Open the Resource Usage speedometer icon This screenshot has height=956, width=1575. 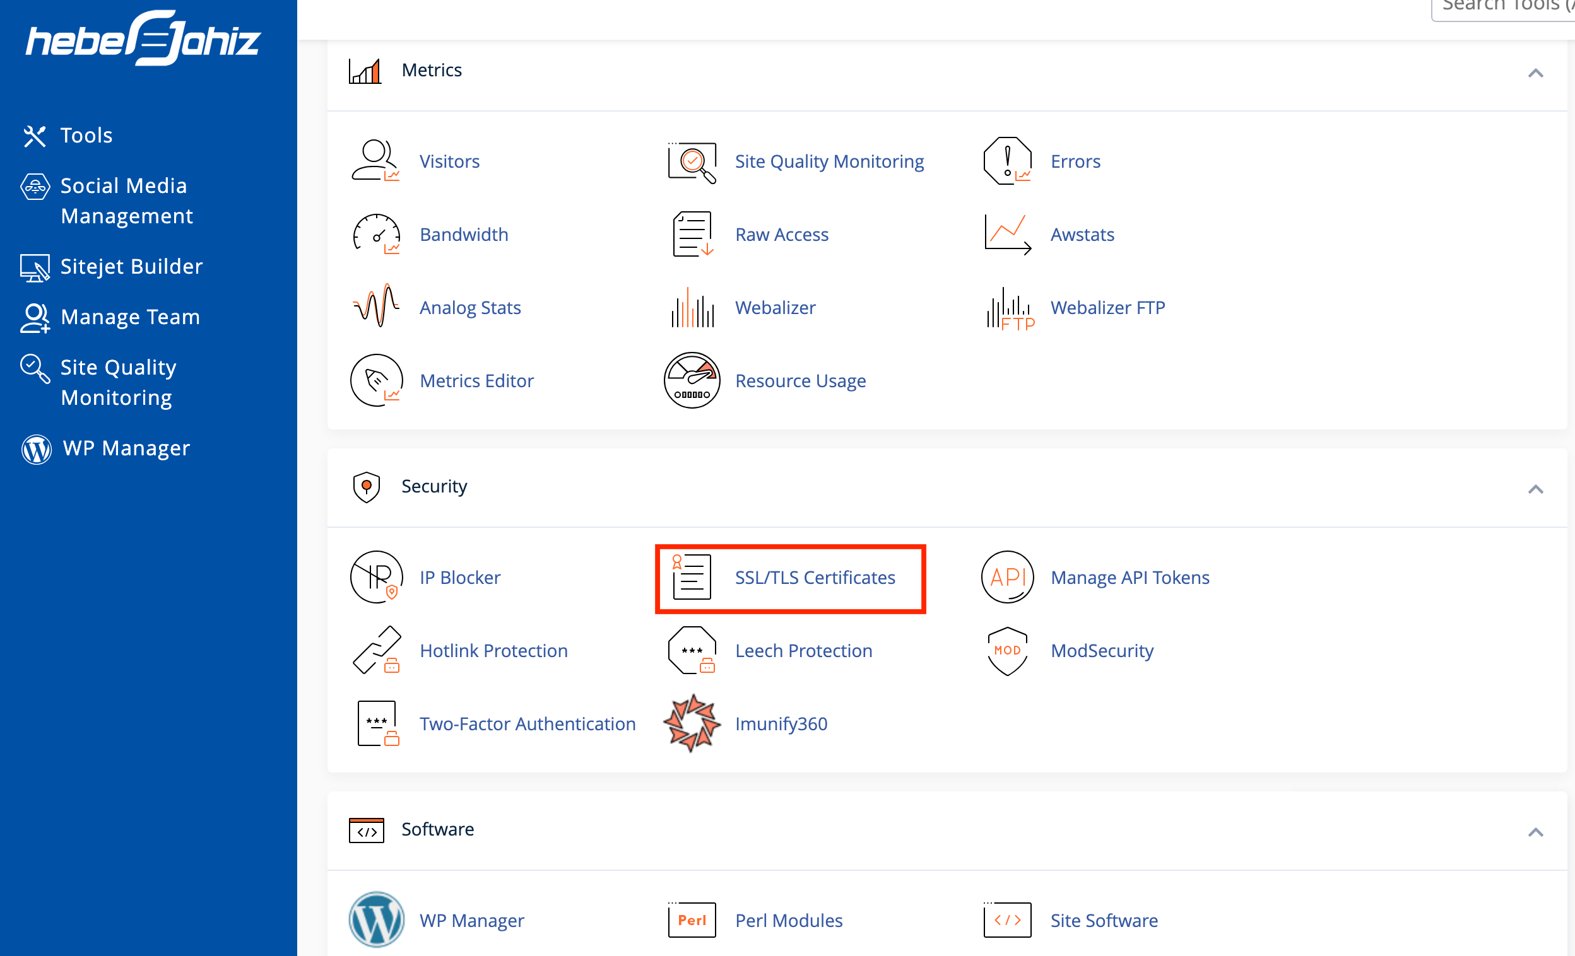[x=692, y=381]
